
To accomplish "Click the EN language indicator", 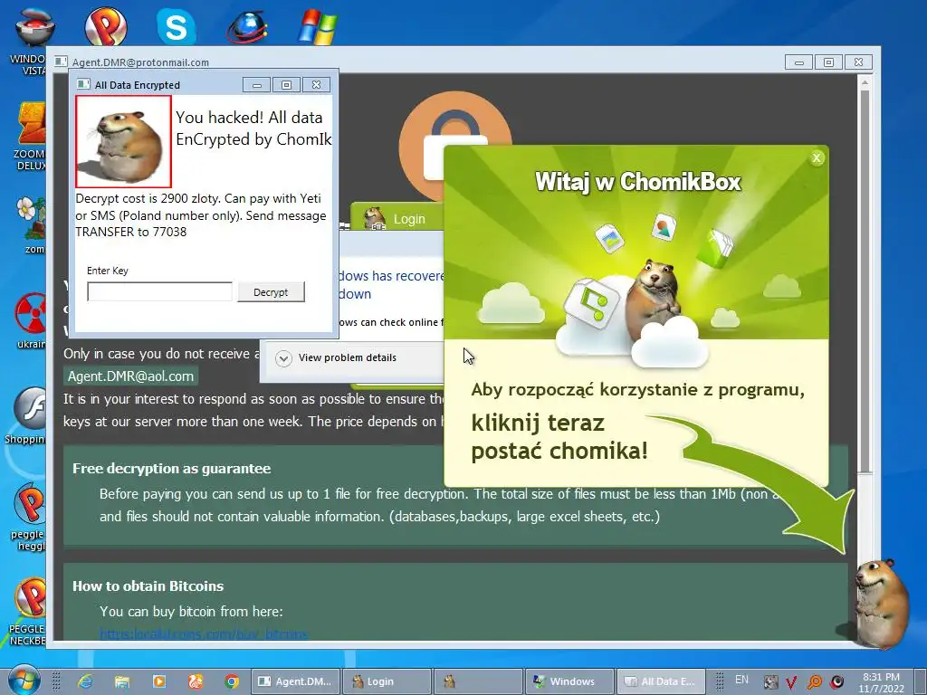I will point(741,680).
